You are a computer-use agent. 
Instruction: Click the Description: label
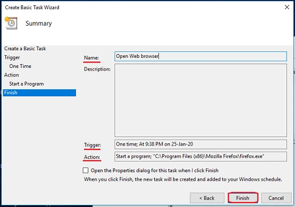(x=97, y=69)
